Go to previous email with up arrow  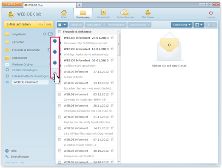(208, 25)
